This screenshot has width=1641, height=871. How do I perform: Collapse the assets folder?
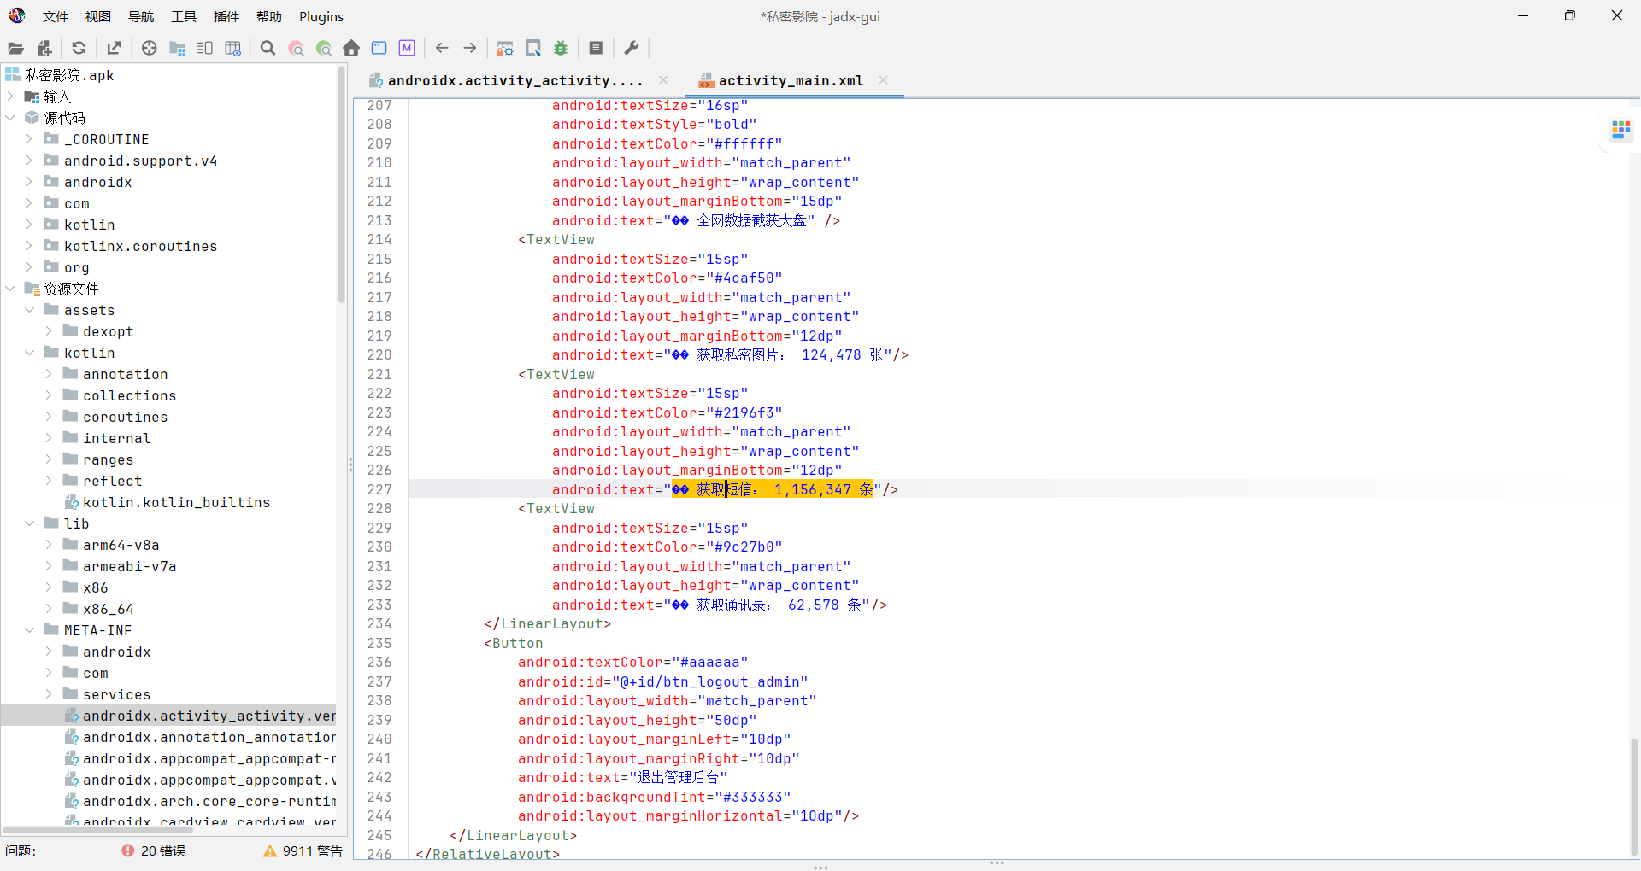[29, 310]
